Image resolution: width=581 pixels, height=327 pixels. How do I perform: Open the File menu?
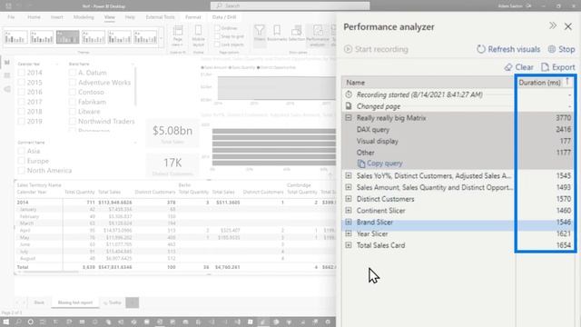click(x=11, y=17)
